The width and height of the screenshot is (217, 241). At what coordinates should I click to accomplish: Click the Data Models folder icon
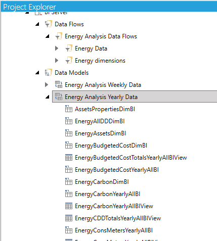tap(49, 73)
